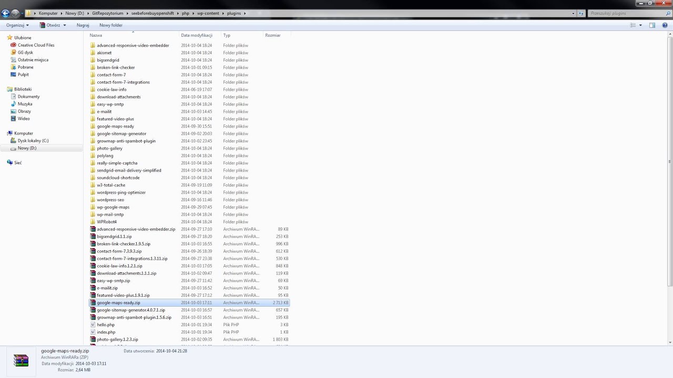The image size is (673, 378).
Task: Click the WinRAR thumbnail in the details pane
Action: (21, 361)
